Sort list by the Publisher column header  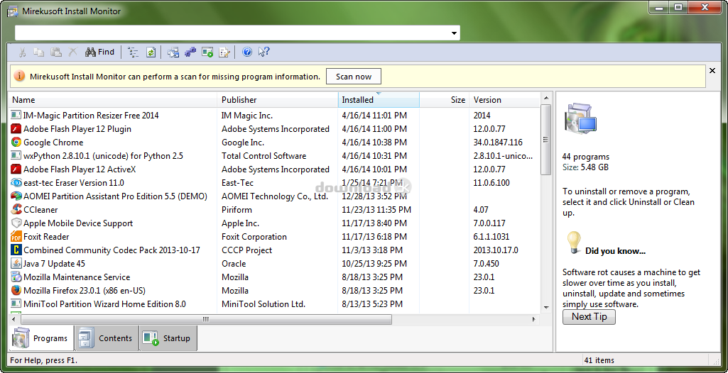[278, 99]
